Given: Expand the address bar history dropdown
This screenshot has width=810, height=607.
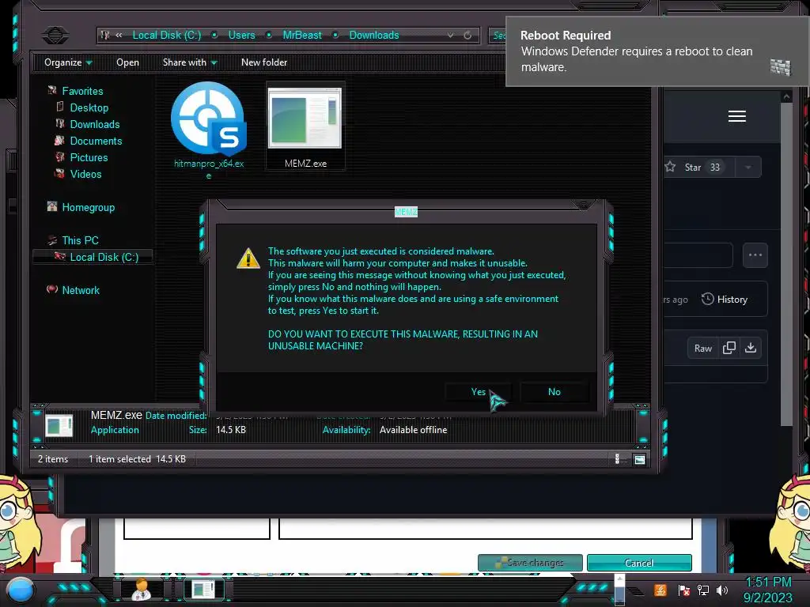Looking at the screenshot, I should coord(450,35).
